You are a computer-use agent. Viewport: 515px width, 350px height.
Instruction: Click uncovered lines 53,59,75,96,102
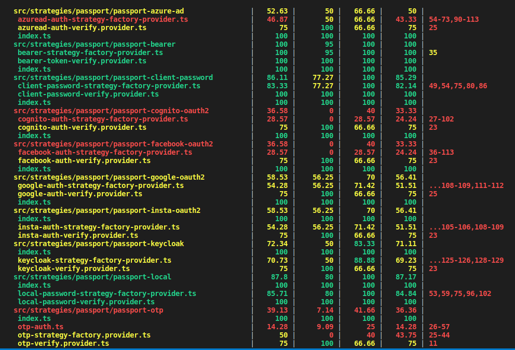[460, 293]
